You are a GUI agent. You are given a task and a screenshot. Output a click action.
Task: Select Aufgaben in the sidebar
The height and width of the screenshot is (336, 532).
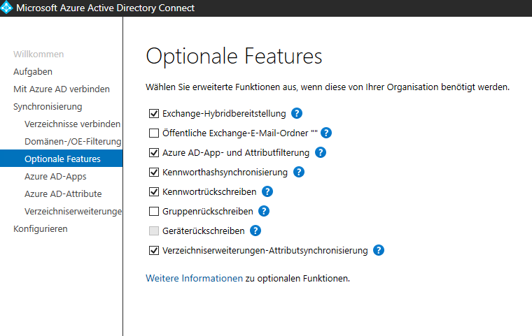(x=33, y=72)
